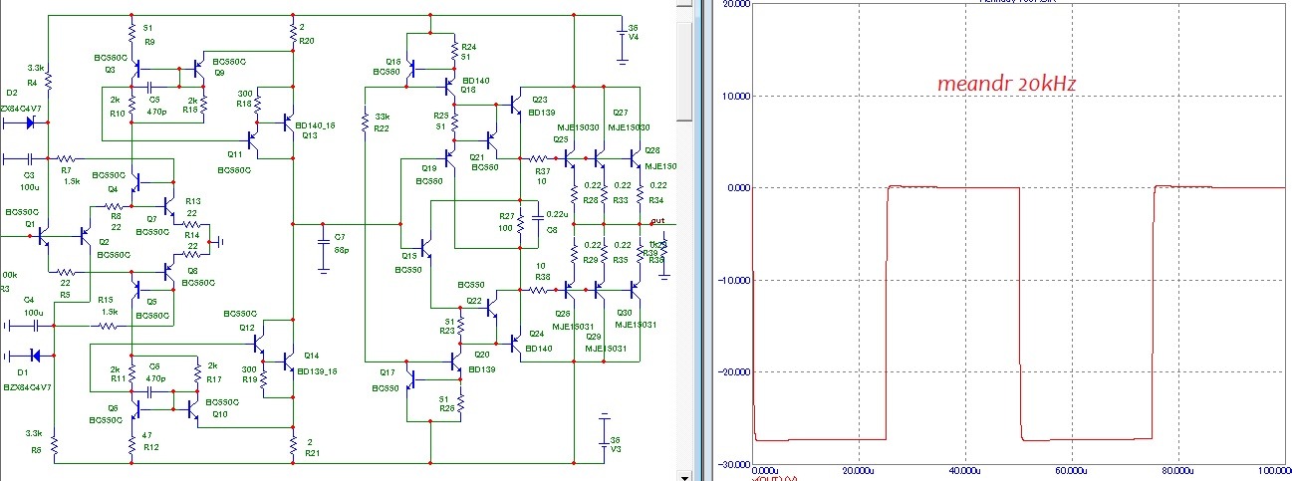Image resolution: width=1292 pixels, height=481 pixels.
Task: Select transistor Q15 BC550
Action: (426, 247)
